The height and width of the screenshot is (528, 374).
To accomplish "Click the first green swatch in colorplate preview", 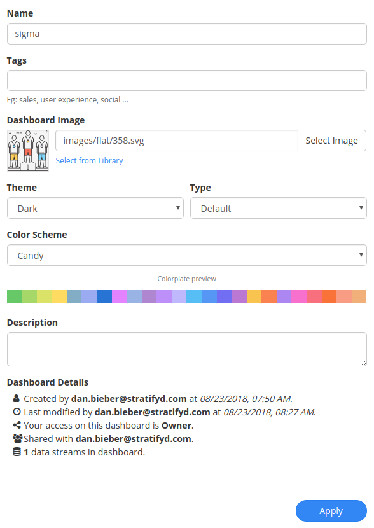I will tap(15, 296).
